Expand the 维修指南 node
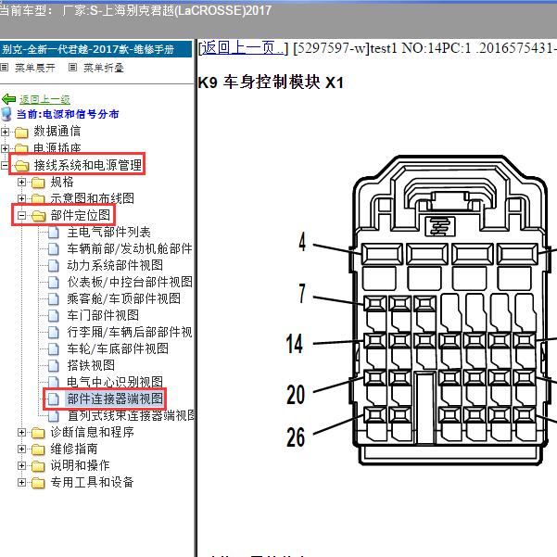The height and width of the screenshot is (557, 557). pos(21,449)
